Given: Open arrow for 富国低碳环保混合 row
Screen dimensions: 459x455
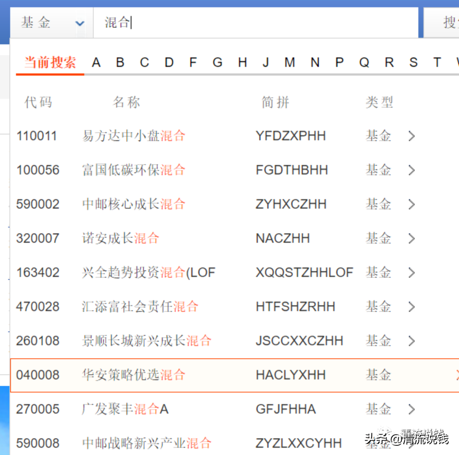Looking at the screenshot, I should click(x=412, y=170).
